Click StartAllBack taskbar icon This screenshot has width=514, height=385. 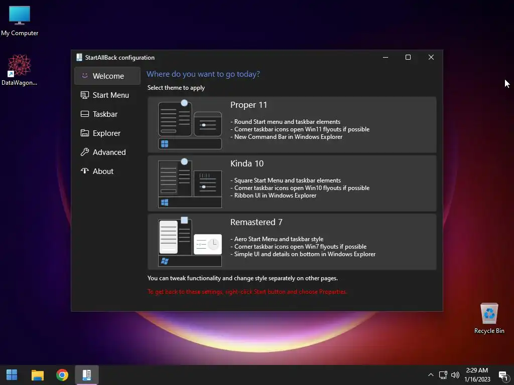click(86, 375)
